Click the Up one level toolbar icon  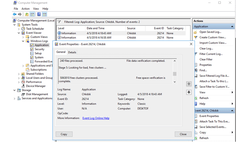[x=27, y=14]
